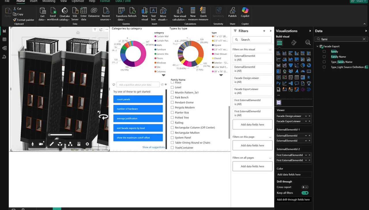
Task: Click the camera tool in the 3D viewer toolbar
Action: (x=41, y=144)
